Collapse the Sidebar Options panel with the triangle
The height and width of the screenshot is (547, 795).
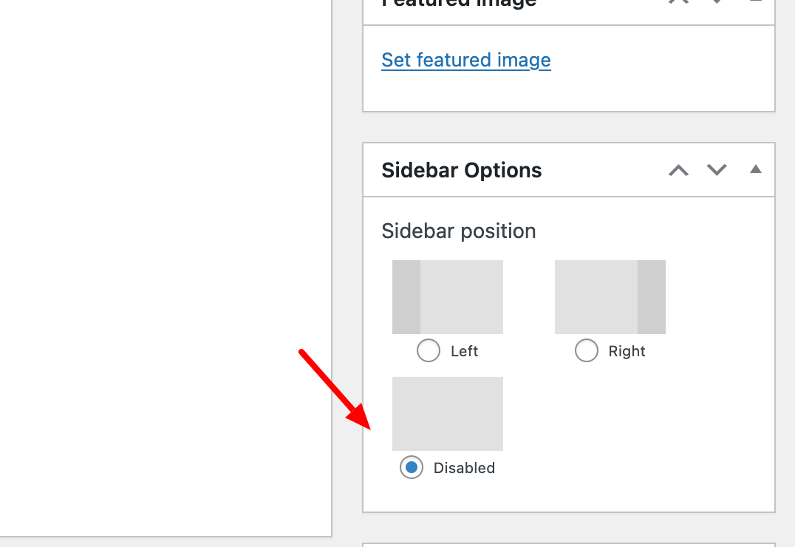click(755, 169)
